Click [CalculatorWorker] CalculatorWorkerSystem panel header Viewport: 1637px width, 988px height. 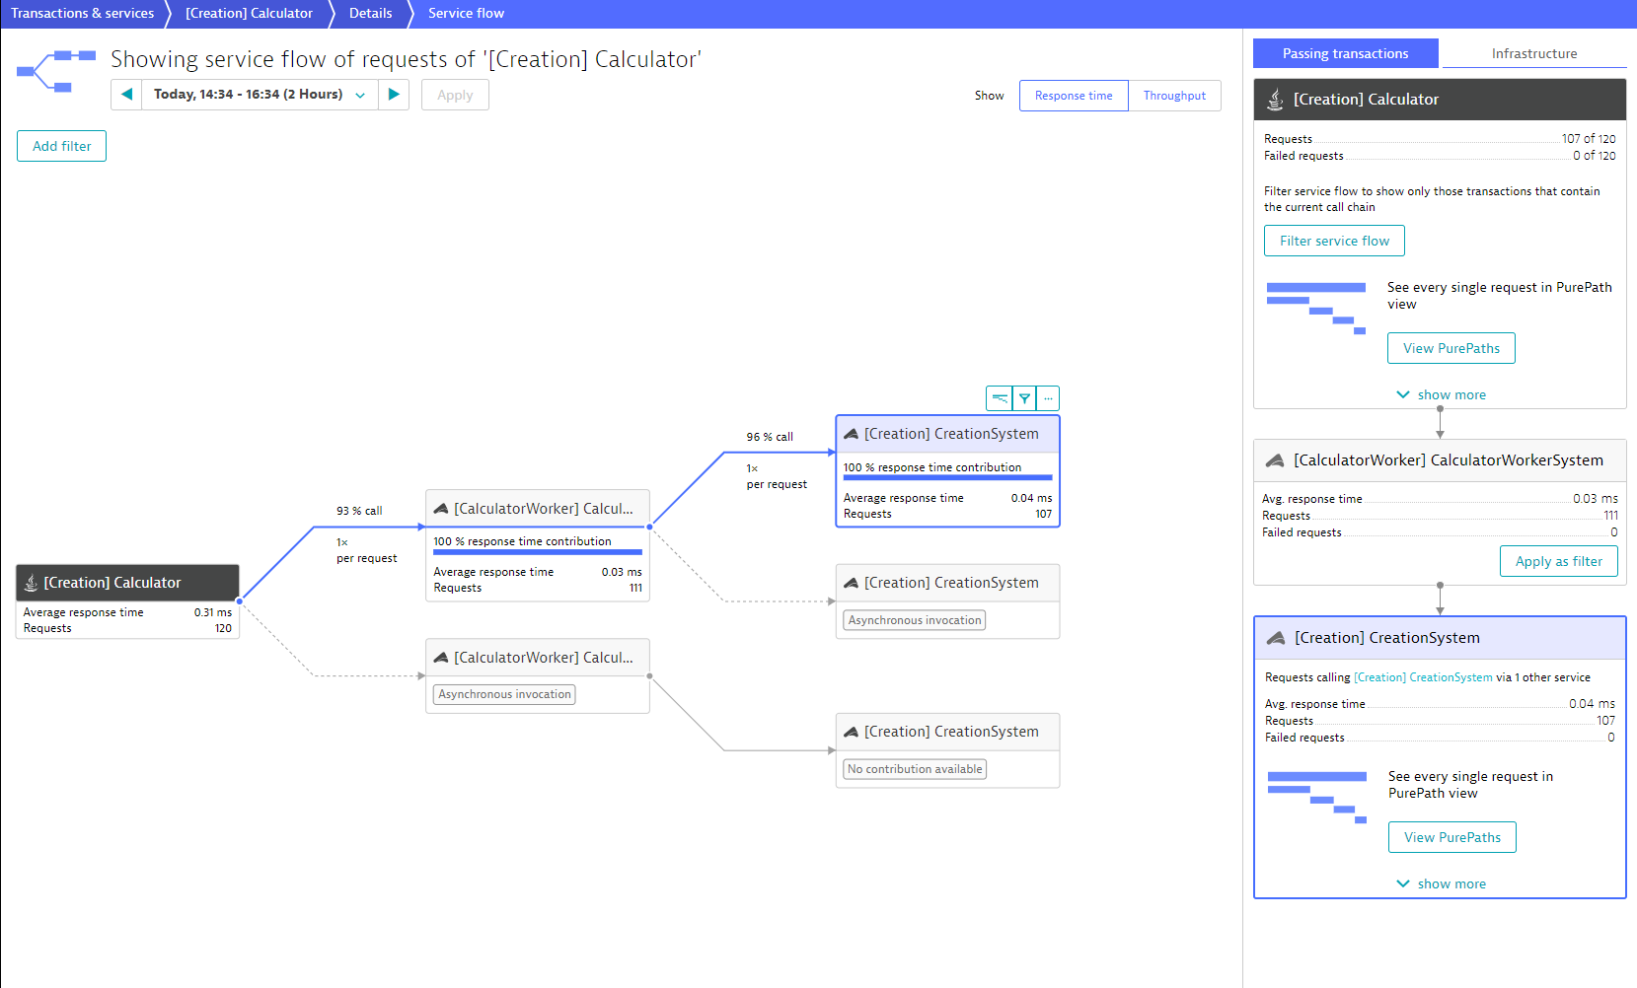(1440, 460)
